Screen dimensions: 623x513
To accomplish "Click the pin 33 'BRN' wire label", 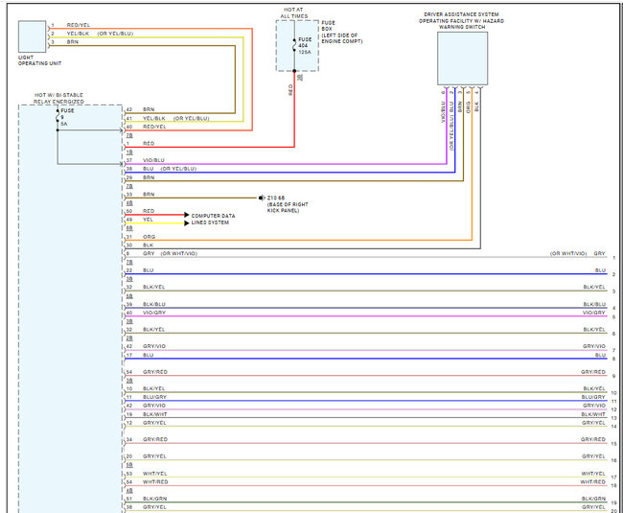I will point(149,195).
